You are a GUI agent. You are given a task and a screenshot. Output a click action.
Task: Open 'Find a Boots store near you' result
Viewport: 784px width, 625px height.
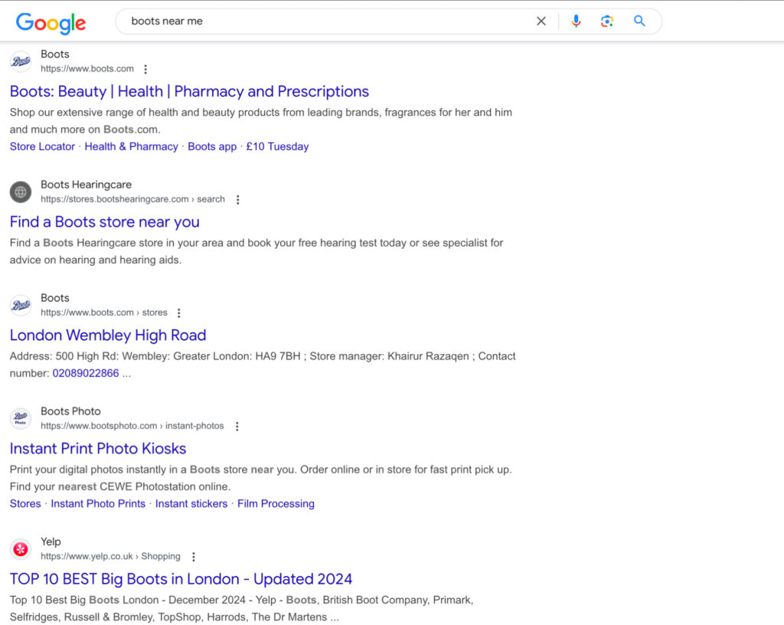point(104,222)
